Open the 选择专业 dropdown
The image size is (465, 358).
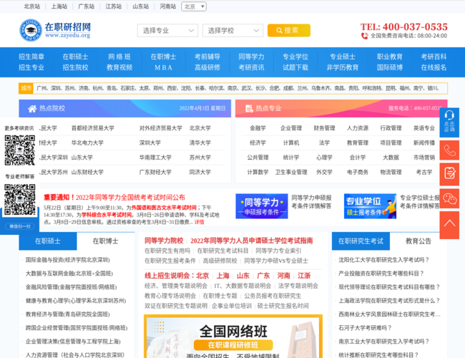167,30
